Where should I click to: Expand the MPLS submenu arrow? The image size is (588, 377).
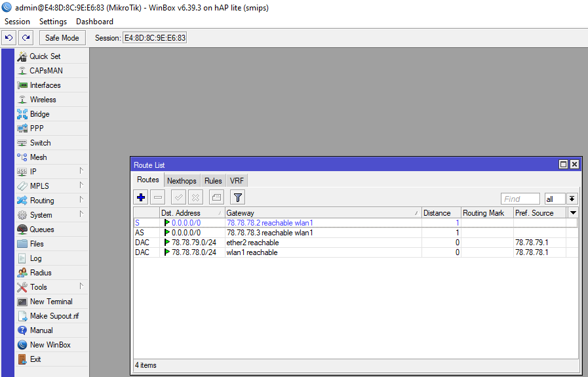pos(81,185)
